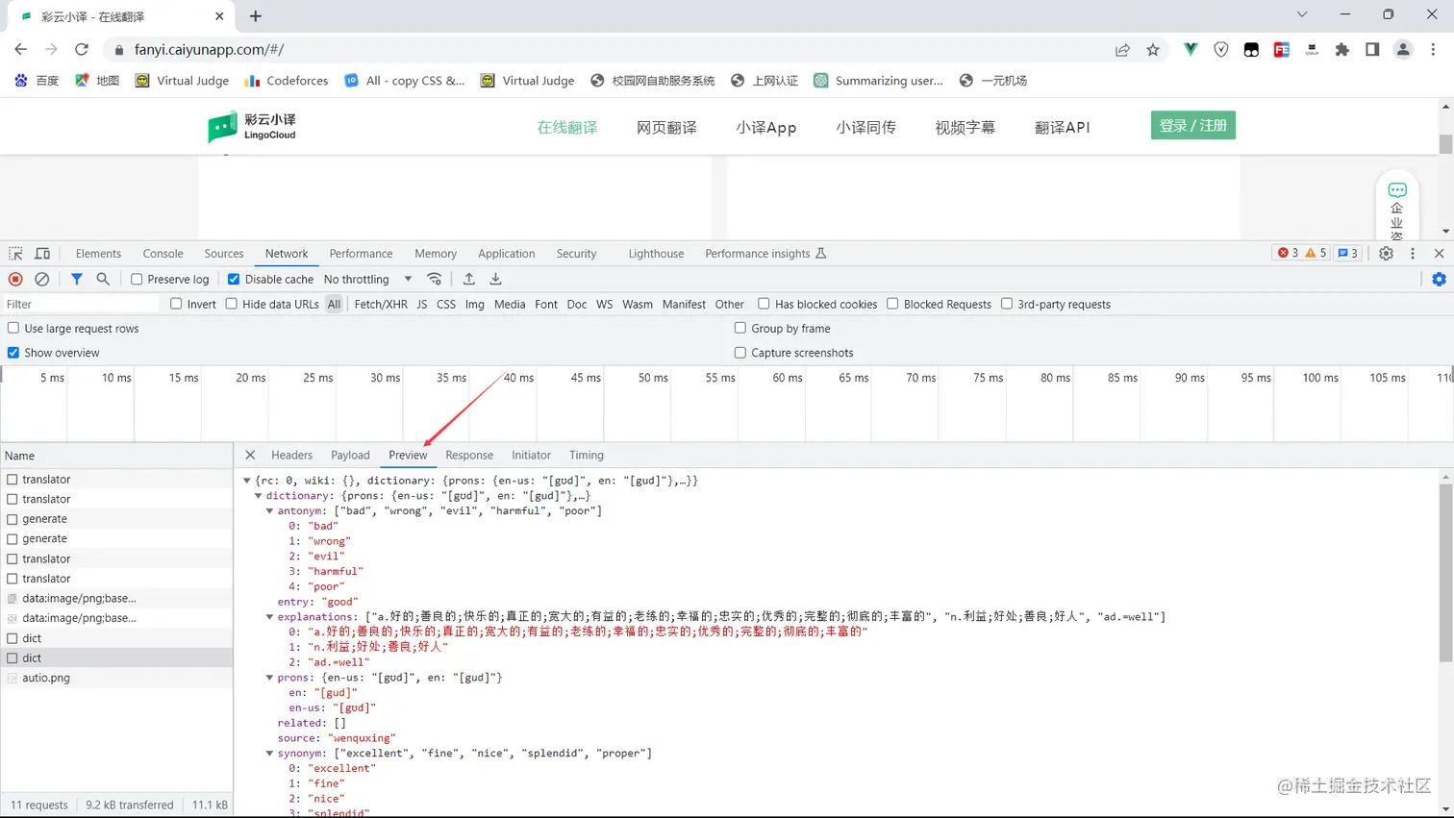Enable Group by frame
1454x818 pixels.
[x=740, y=328]
